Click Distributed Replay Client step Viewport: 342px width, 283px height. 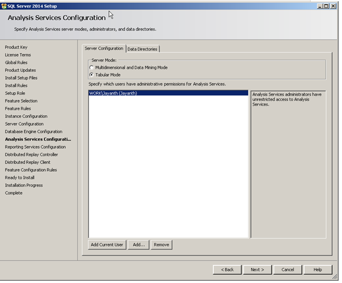[28, 162]
